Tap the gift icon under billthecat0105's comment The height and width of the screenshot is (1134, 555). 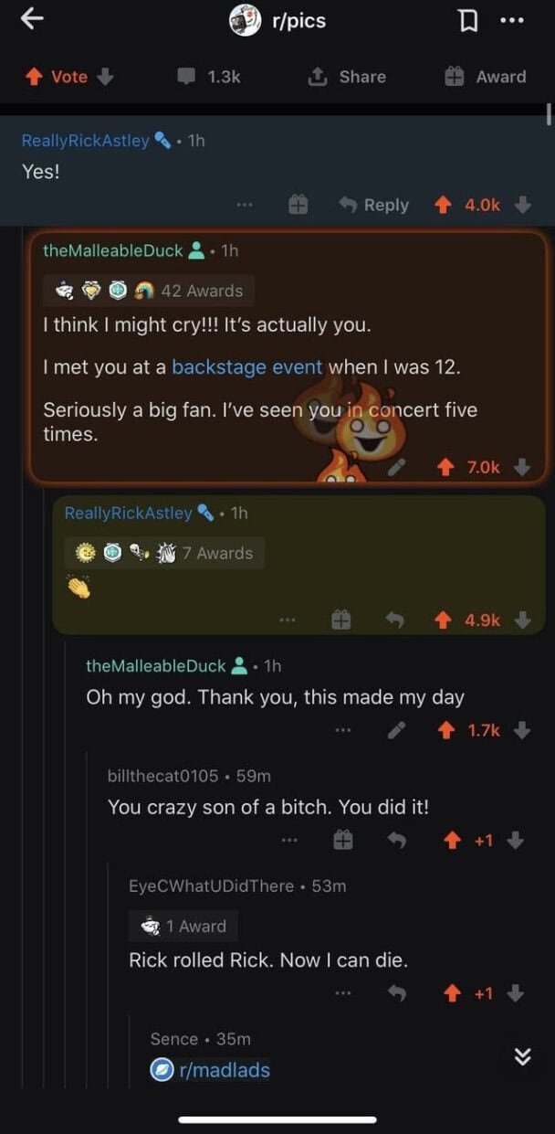click(x=341, y=841)
